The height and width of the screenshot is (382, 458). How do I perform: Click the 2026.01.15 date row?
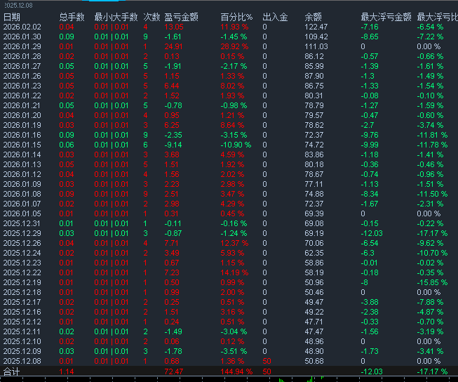pyautogui.click(x=22, y=145)
